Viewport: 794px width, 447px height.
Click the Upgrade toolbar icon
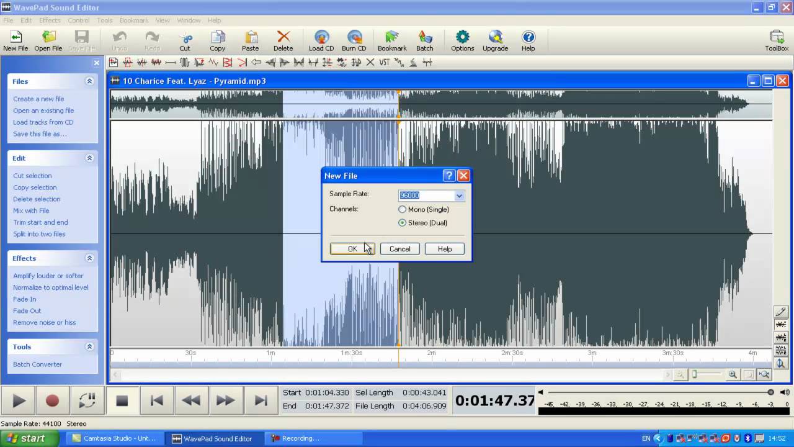point(496,41)
